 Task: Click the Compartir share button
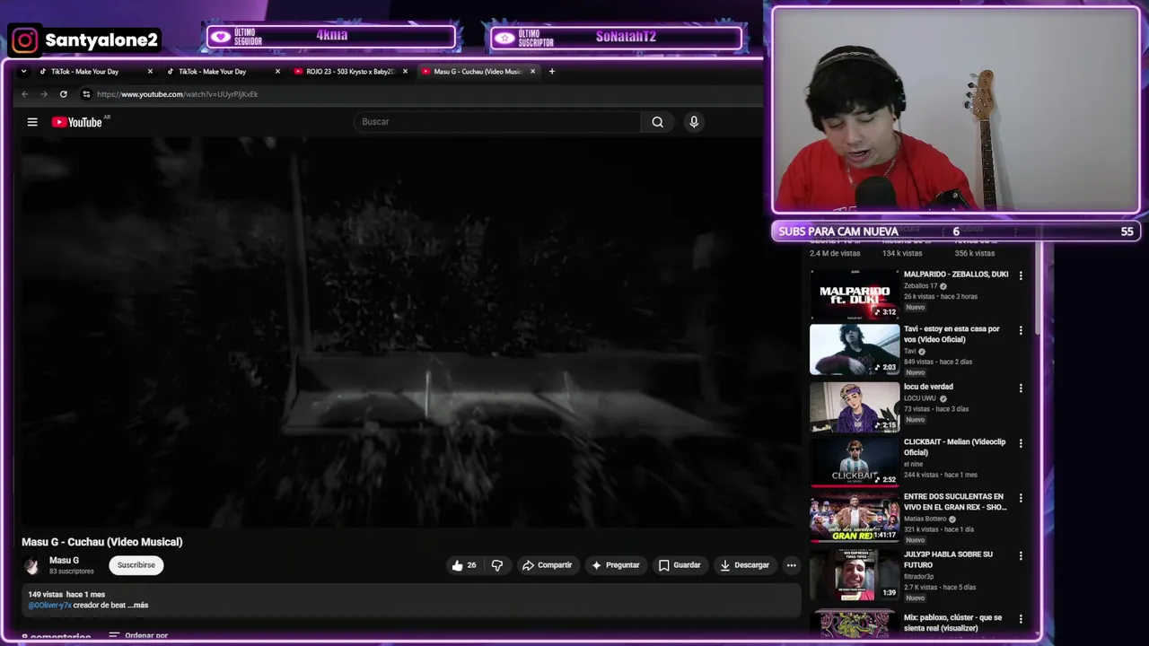pyautogui.click(x=548, y=565)
